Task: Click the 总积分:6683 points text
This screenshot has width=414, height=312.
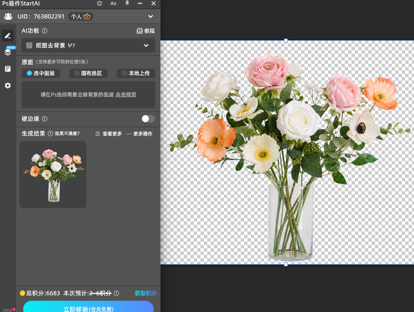Action: pos(43,293)
